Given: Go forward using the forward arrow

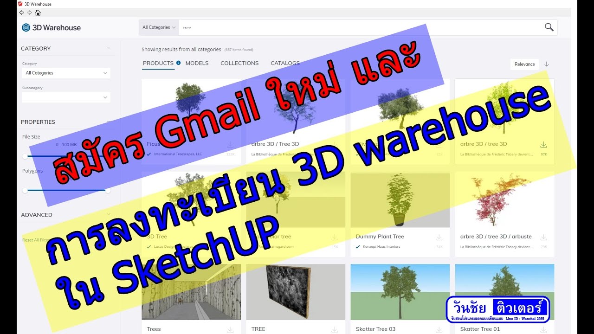Looking at the screenshot, I should [30, 13].
